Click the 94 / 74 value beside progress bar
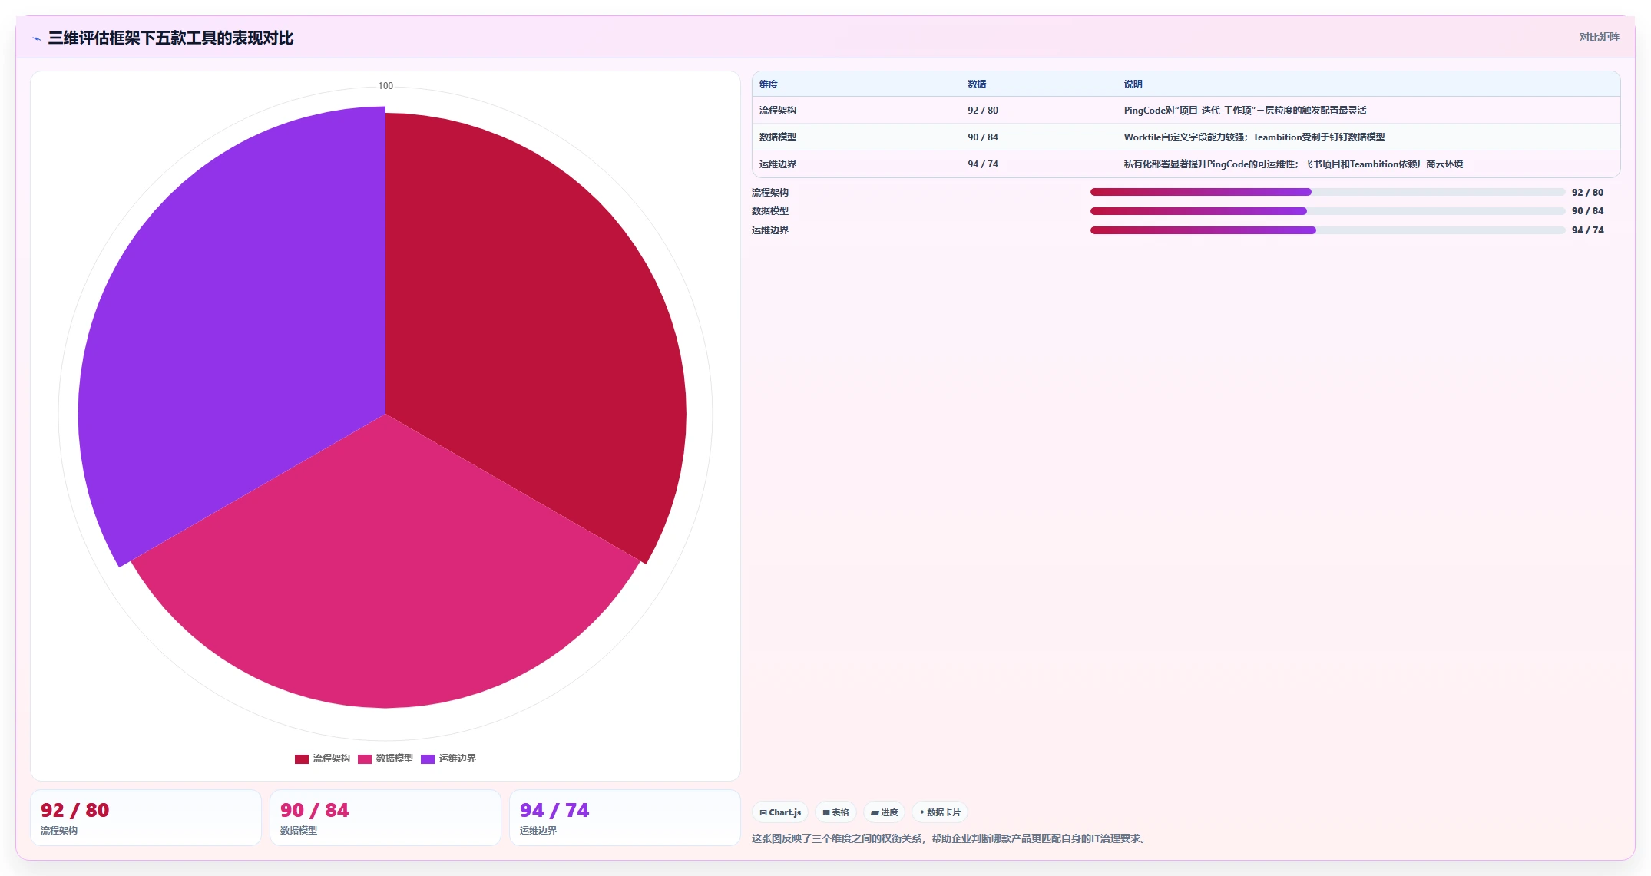1651x876 pixels. coord(1587,230)
